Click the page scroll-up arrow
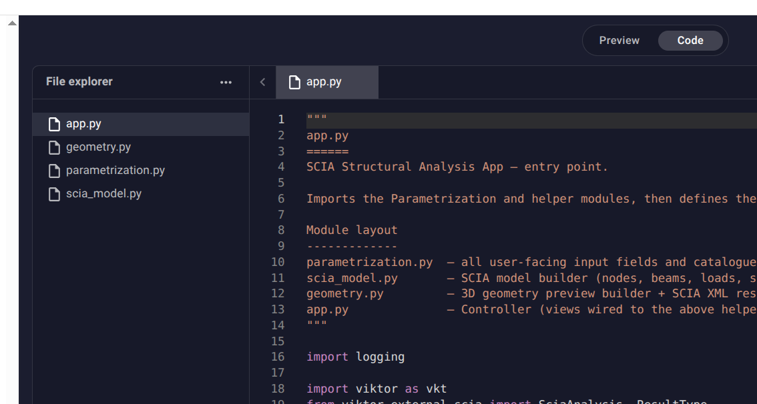Image resolution: width=757 pixels, height=404 pixels. point(12,23)
